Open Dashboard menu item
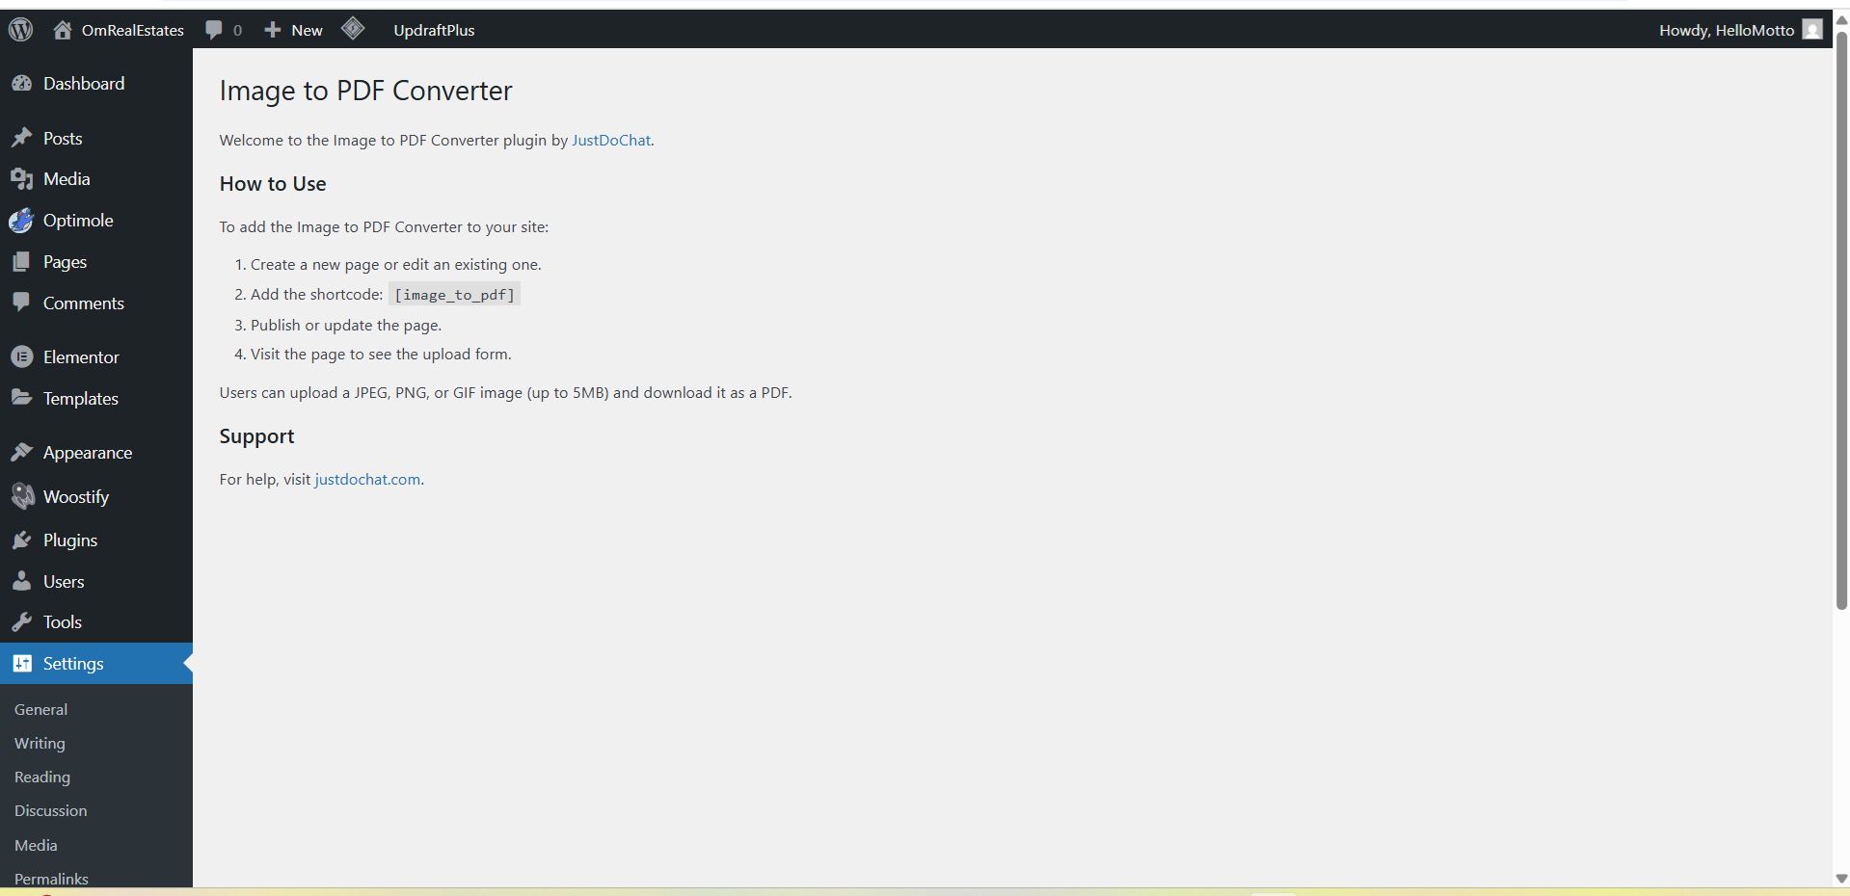The width and height of the screenshot is (1850, 896). point(84,84)
